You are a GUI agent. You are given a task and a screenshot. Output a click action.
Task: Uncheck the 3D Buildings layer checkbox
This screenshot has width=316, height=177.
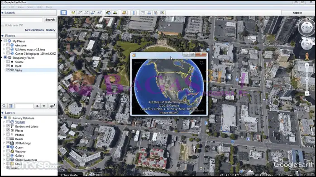(x=8, y=143)
